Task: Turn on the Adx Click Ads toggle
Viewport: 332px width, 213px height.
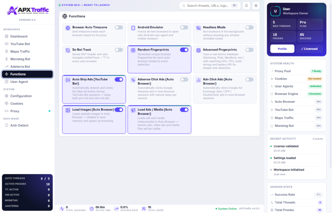Action: coord(249,80)
